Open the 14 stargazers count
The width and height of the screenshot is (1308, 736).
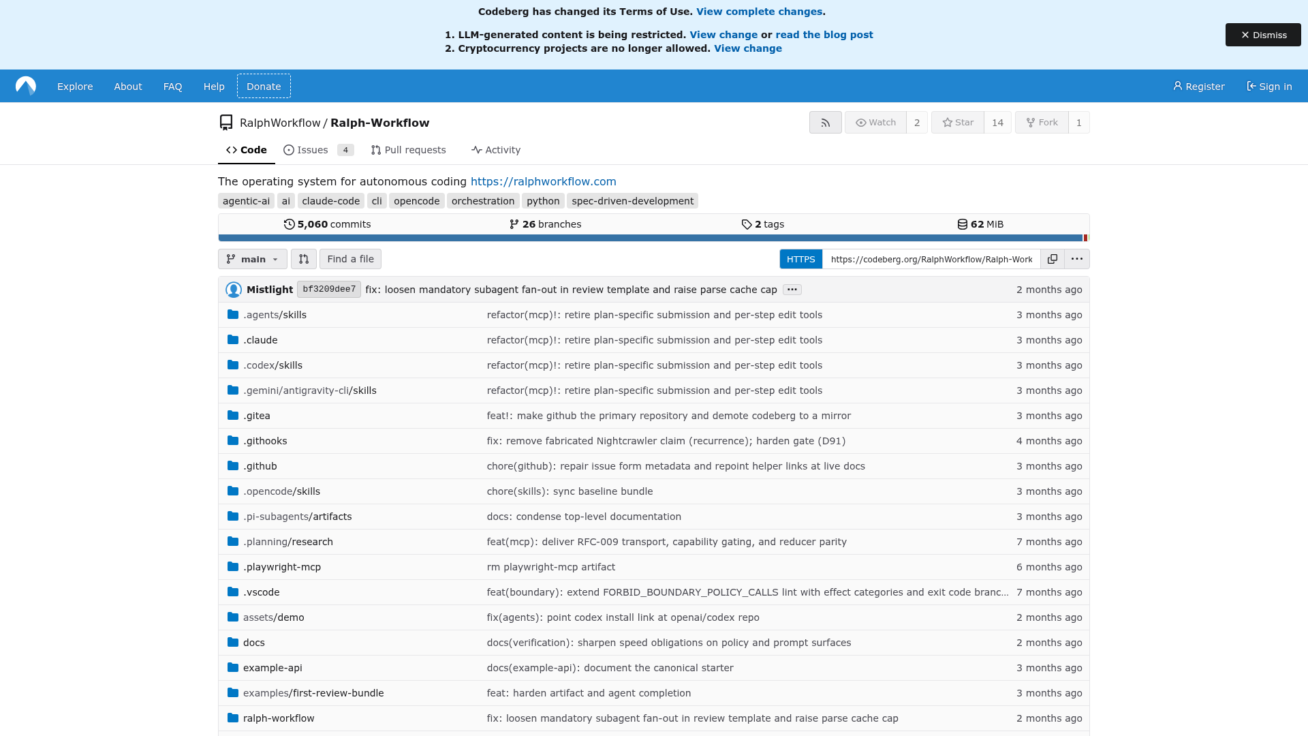(997, 123)
